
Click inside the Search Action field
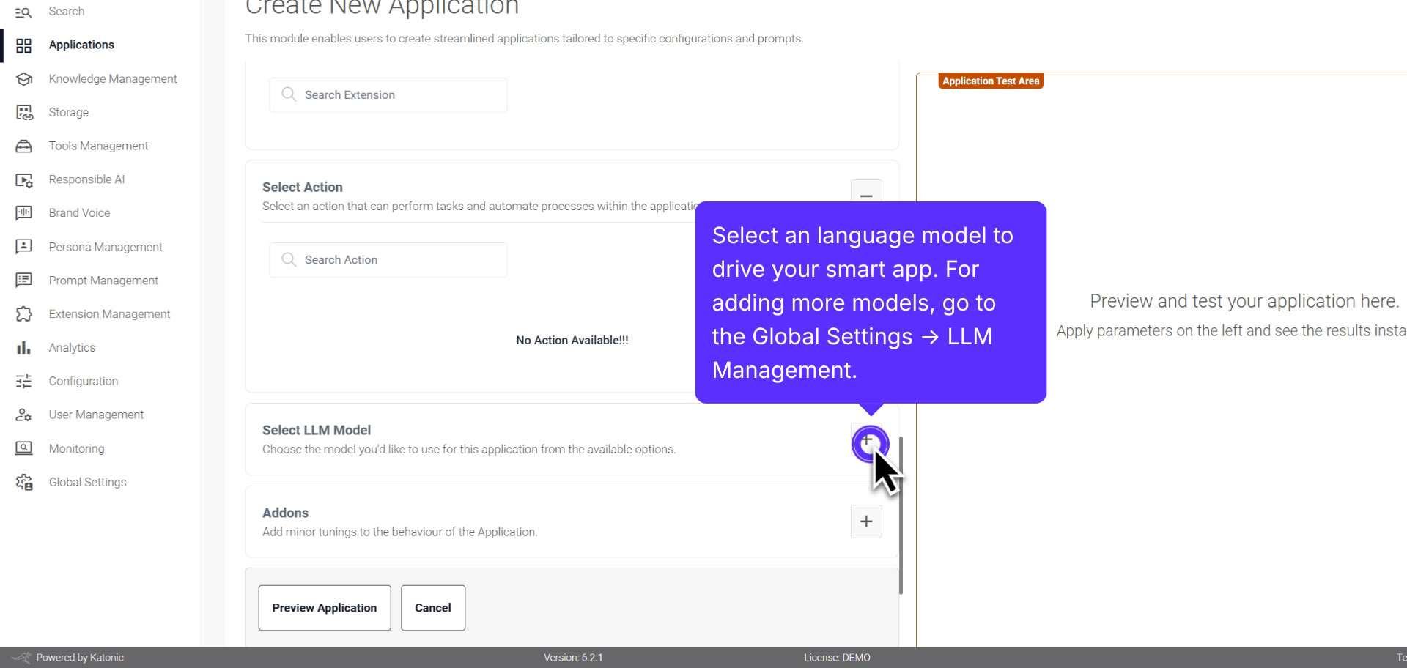[x=388, y=259]
